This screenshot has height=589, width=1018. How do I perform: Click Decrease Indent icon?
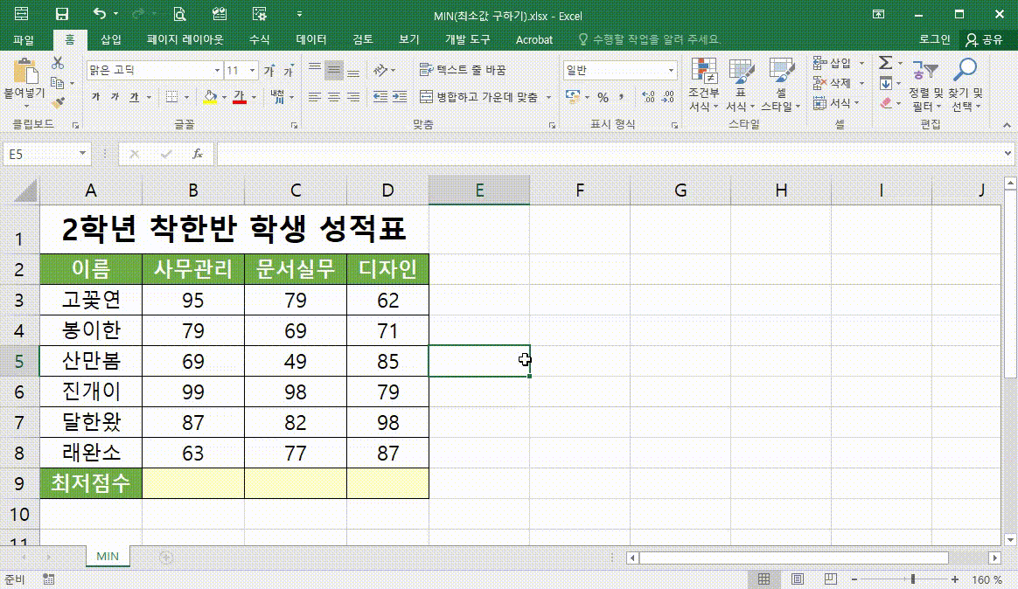(380, 97)
